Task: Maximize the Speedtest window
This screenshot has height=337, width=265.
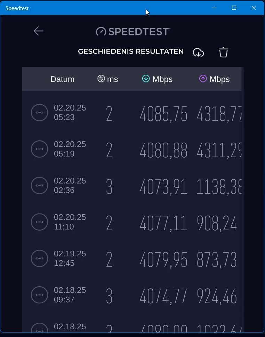Action: [234, 8]
